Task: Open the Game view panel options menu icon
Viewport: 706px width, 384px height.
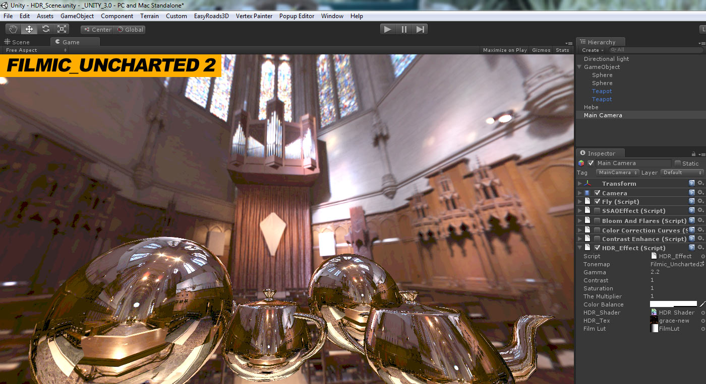Action: click(569, 43)
